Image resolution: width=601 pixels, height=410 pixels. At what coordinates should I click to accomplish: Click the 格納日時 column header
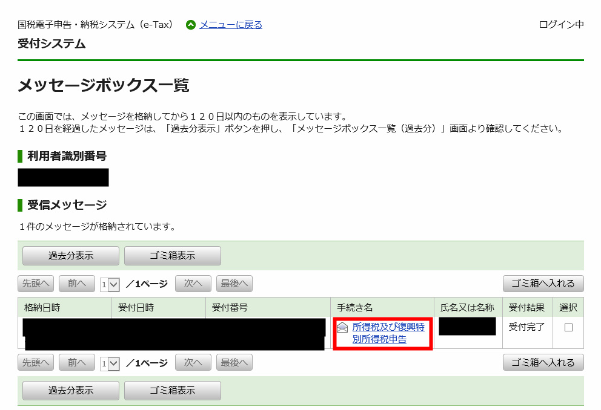click(x=65, y=307)
